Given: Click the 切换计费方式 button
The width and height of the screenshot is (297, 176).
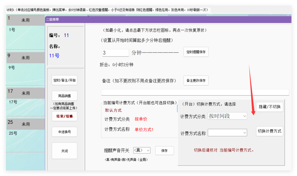Looking at the screenshot, I should coord(270,131).
